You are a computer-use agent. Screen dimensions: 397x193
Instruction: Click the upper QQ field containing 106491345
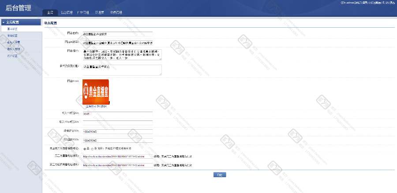click(x=118, y=132)
